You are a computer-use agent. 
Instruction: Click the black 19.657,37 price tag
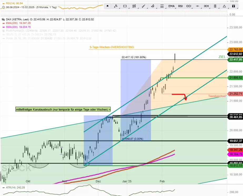tap(235, 141)
